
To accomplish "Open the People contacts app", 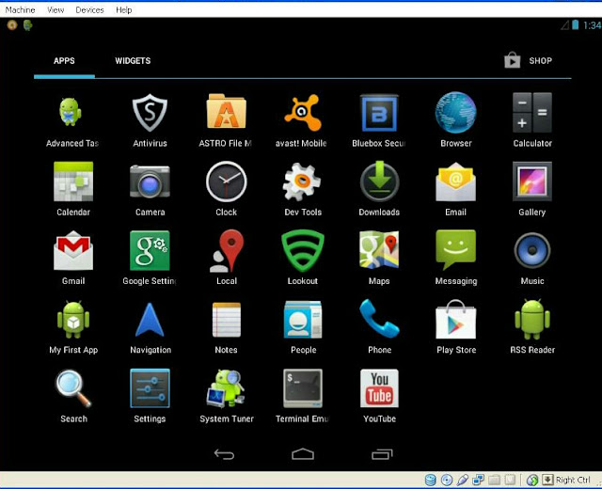I will click(303, 327).
